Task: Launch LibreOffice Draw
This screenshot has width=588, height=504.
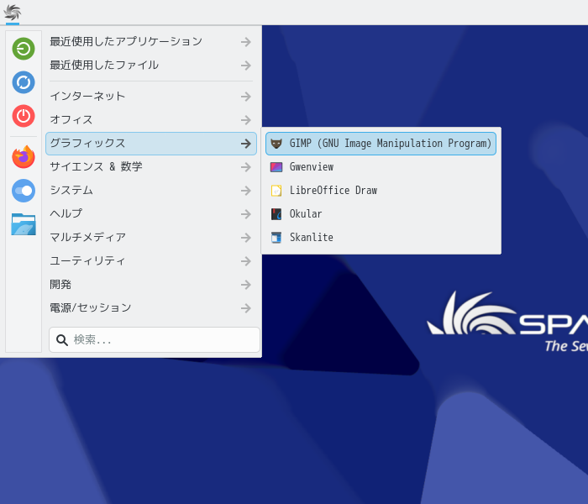Action: click(x=381, y=191)
